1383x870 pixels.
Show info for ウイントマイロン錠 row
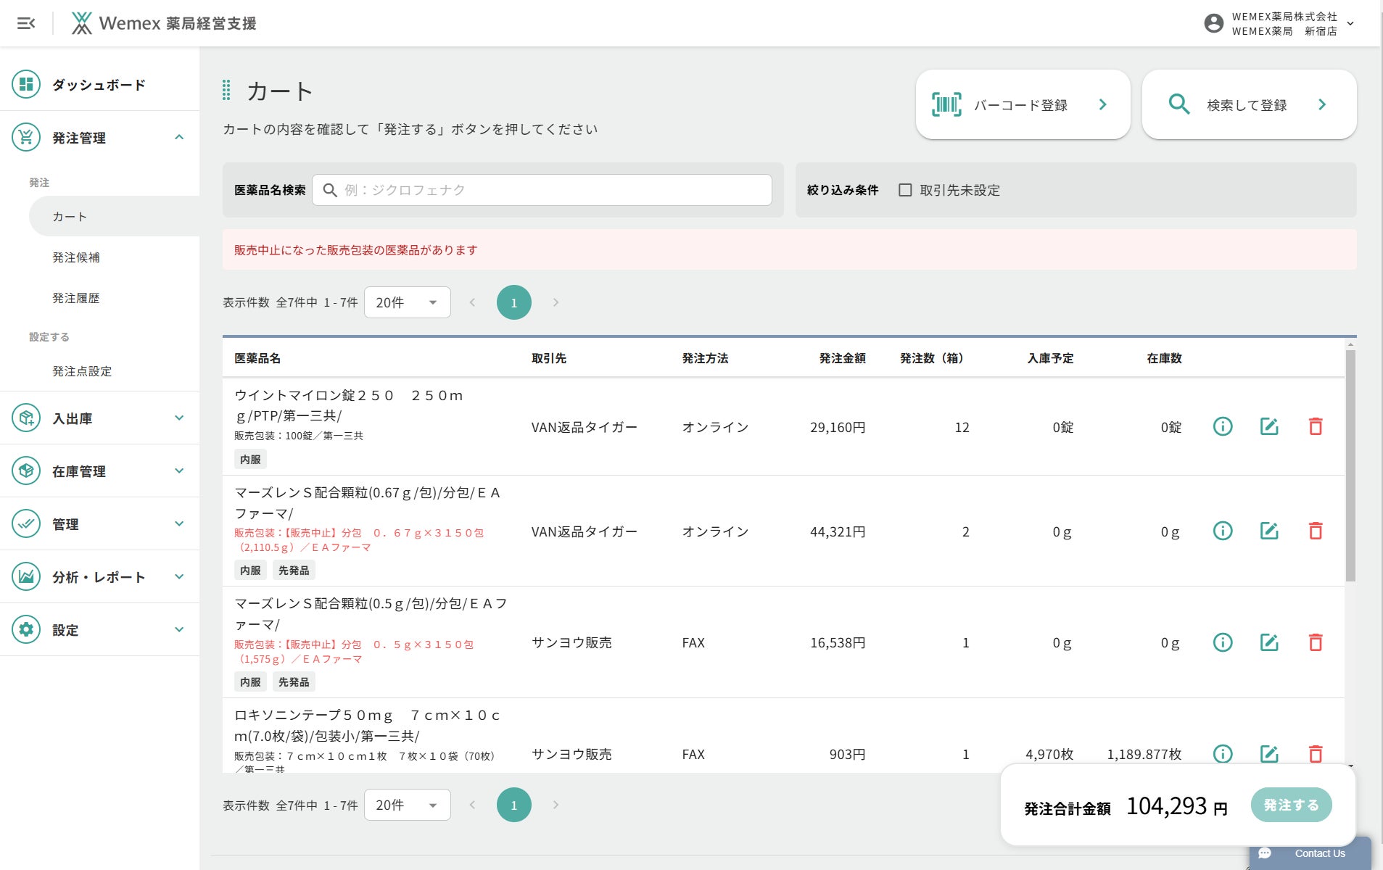(x=1223, y=426)
